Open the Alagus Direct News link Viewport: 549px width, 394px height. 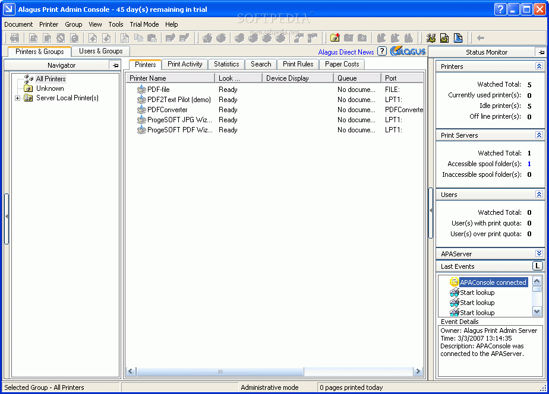(x=346, y=52)
